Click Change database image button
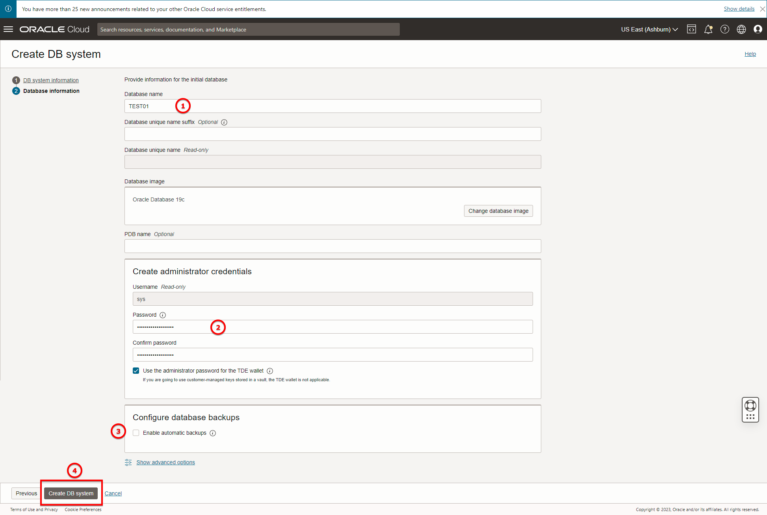767x515 pixels. pyautogui.click(x=498, y=211)
